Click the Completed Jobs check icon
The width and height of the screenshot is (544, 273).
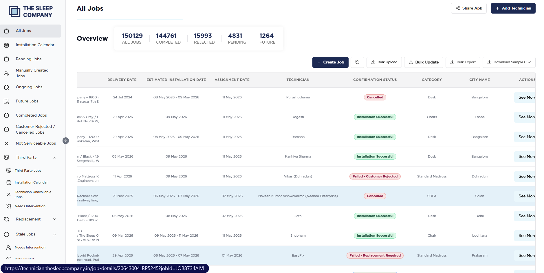(x=6, y=115)
